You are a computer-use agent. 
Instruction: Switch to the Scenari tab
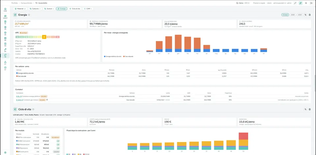[49, 9]
